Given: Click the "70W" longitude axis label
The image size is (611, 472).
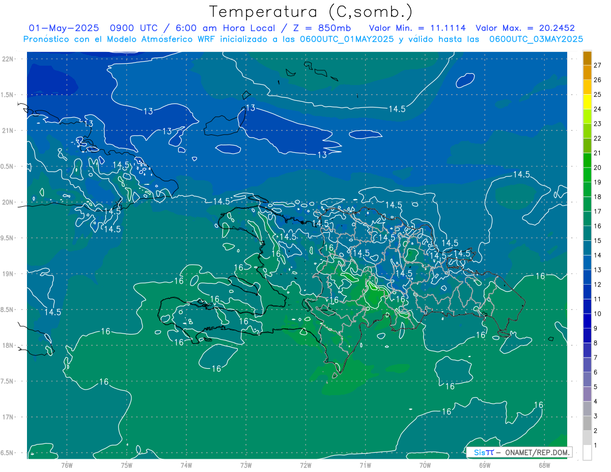Looking at the screenshot, I should 425,465.
